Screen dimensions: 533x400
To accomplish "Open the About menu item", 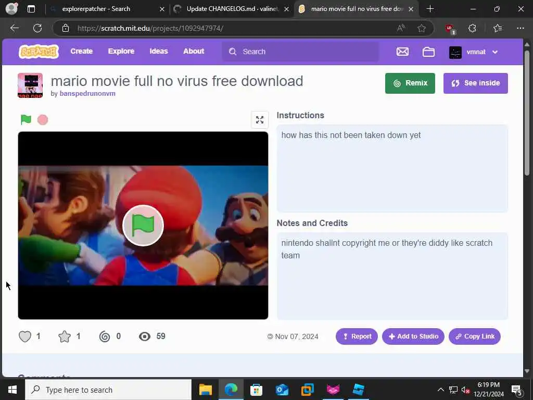I will click(x=194, y=52).
